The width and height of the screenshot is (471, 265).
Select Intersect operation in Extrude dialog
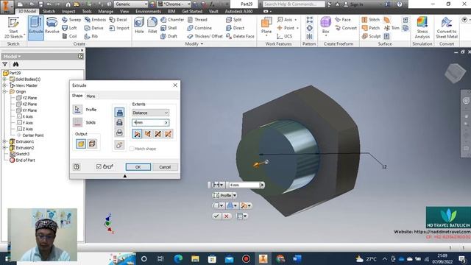click(119, 132)
